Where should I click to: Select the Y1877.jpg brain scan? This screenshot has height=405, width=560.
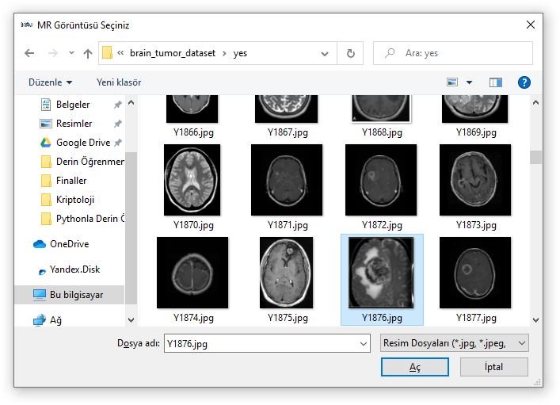pos(475,273)
